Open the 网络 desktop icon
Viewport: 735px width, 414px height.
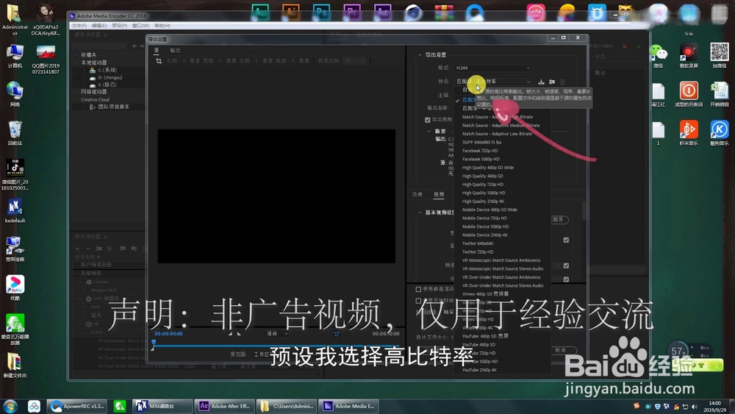(15, 94)
